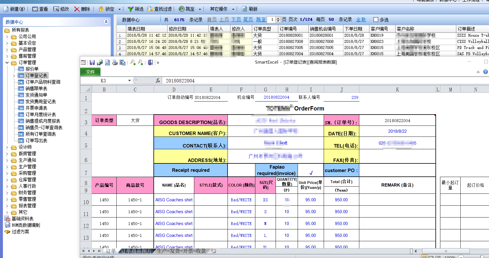Click the 查看 (View) toolbar icon

[35, 9]
